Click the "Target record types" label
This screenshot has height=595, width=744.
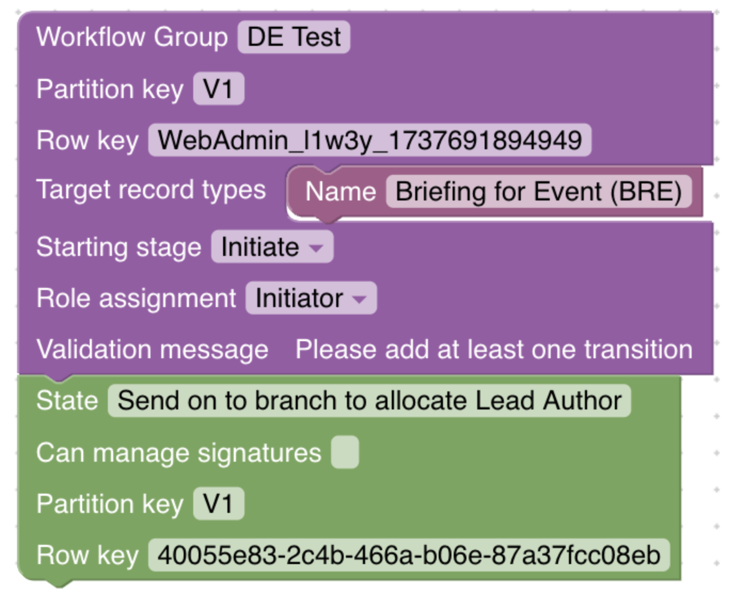click(151, 190)
